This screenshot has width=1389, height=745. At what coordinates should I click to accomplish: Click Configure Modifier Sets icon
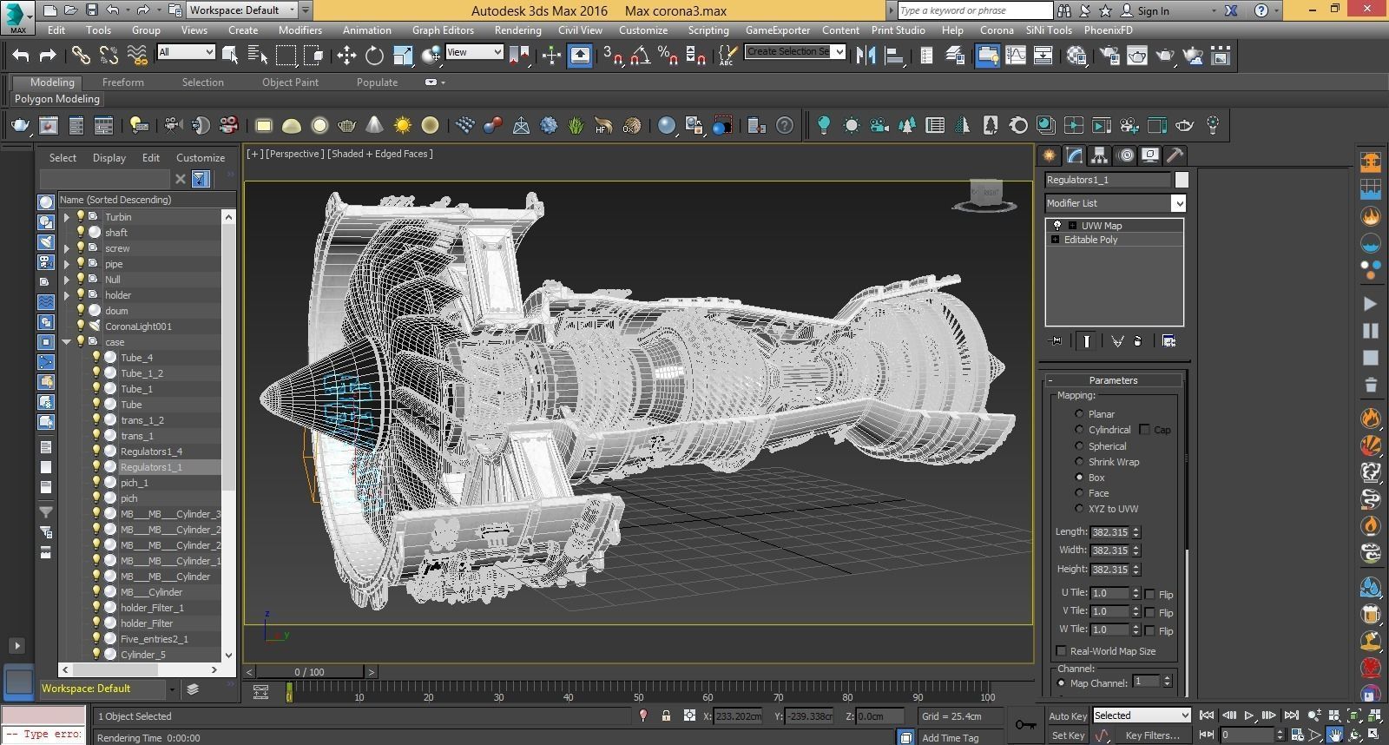[1168, 341]
